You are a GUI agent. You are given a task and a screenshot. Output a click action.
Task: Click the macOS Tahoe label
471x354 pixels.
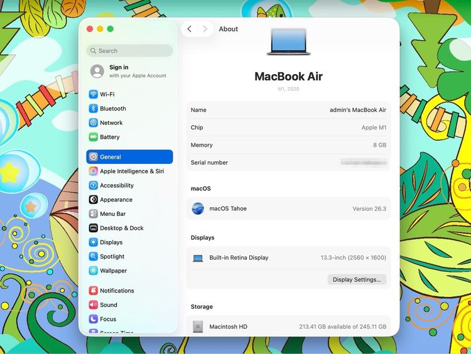point(228,208)
